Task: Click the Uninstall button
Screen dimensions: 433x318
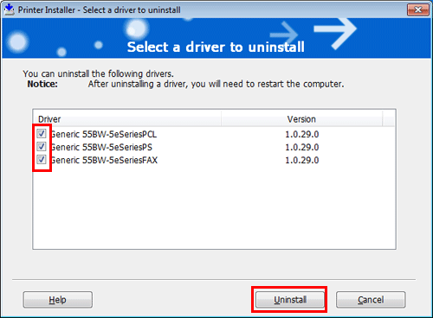Action: 290,300
